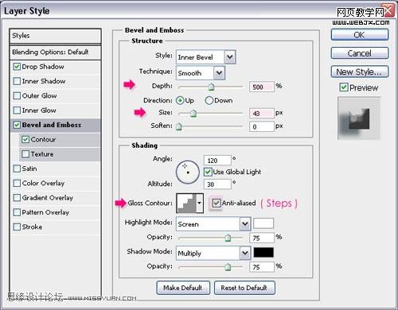Open the Shadow Mode Multiply dropdown
The height and width of the screenshot is (310, 398).
[x=245, y=253]
